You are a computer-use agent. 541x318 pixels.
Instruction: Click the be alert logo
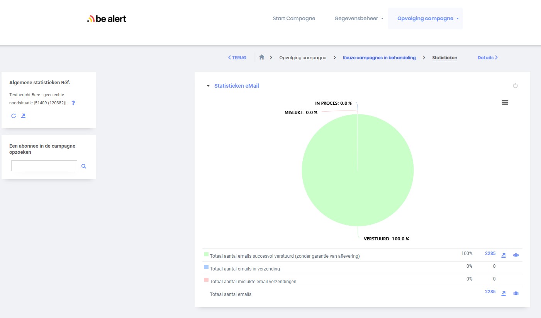click(x=107, y=19)
